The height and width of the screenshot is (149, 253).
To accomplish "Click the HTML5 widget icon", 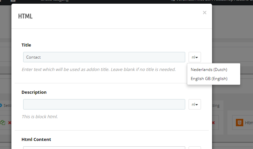I will [x=239, y=123].
